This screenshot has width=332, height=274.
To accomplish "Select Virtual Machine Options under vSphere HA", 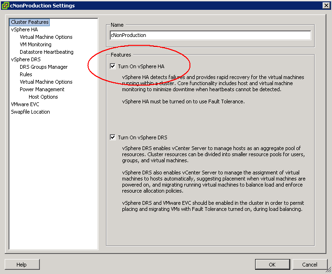I will click(46, 37).
